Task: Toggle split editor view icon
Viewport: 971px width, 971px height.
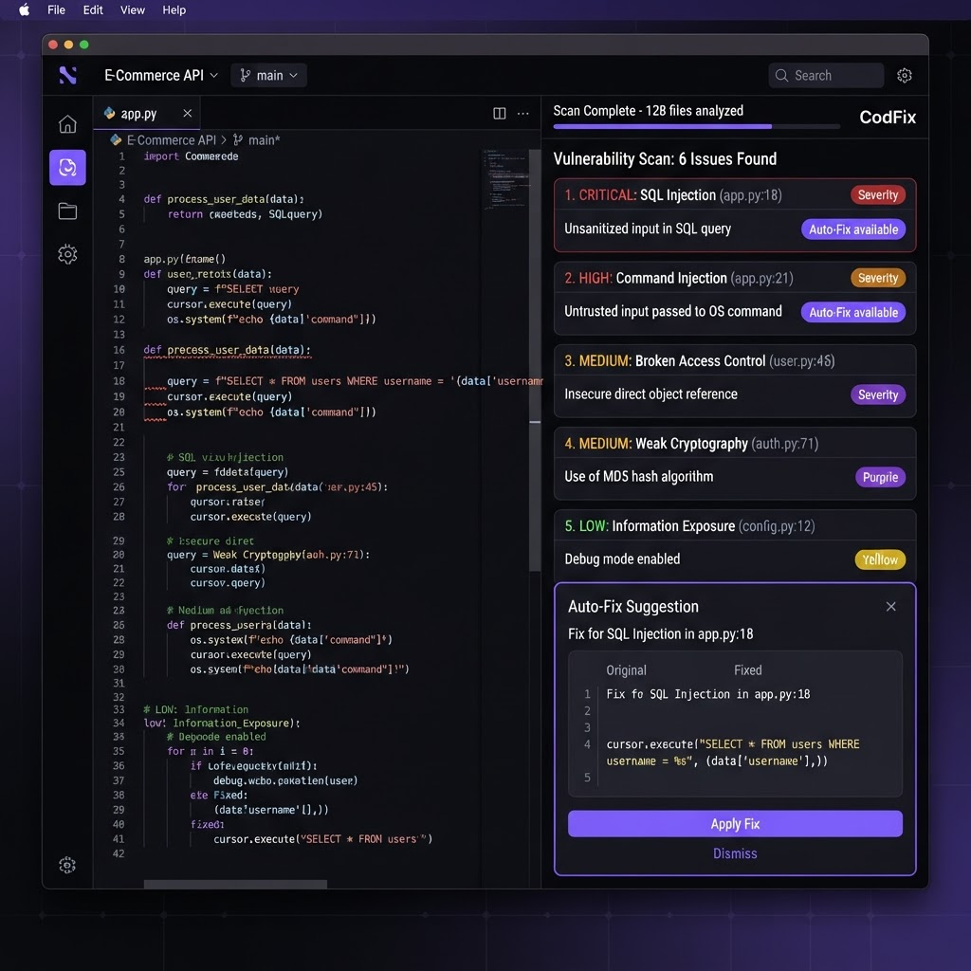Action: pyautogui.click(x=499, y=114)
